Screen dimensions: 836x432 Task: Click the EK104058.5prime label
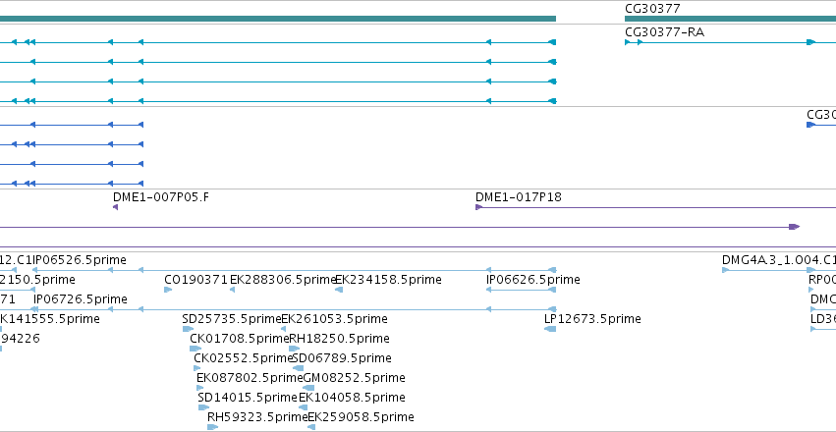[x=352, y=398]
